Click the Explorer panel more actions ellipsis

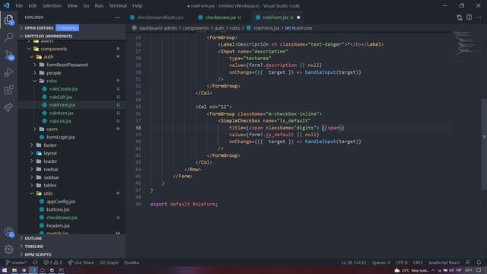coord(117,18)
